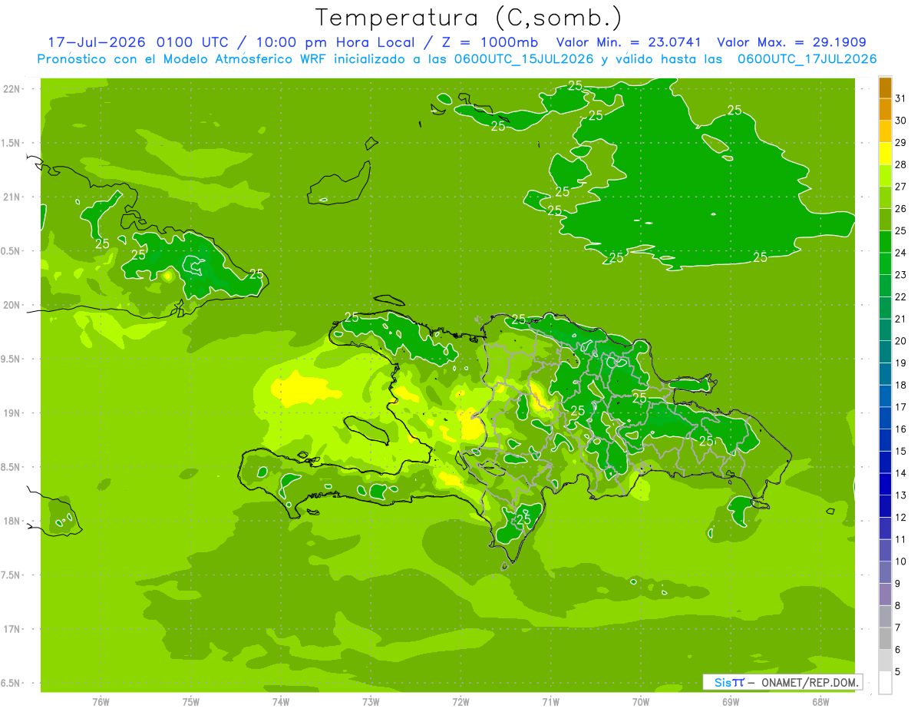This screenshot has width=921, height=712.
Task: Click longitude axis label "68W"
Action: point(820,701)
